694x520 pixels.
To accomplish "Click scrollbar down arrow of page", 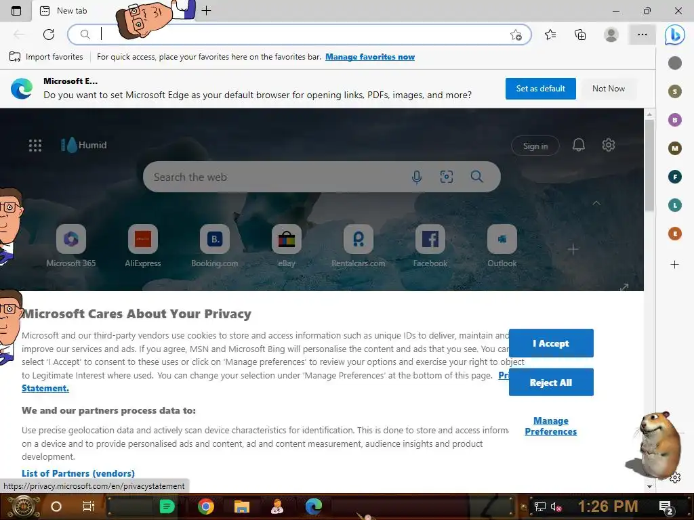I will pyautogui.click(x=649, y=486).
